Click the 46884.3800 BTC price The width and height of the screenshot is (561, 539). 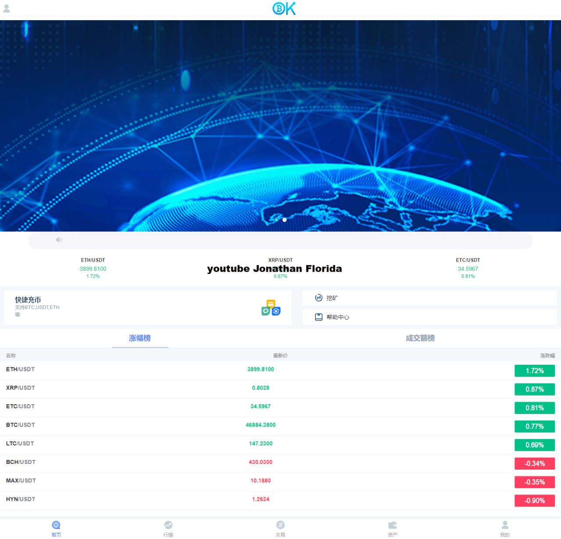(x=261, y=425)
